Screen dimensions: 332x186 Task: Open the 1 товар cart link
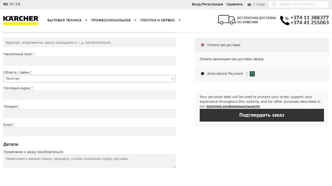click(259, 4)
